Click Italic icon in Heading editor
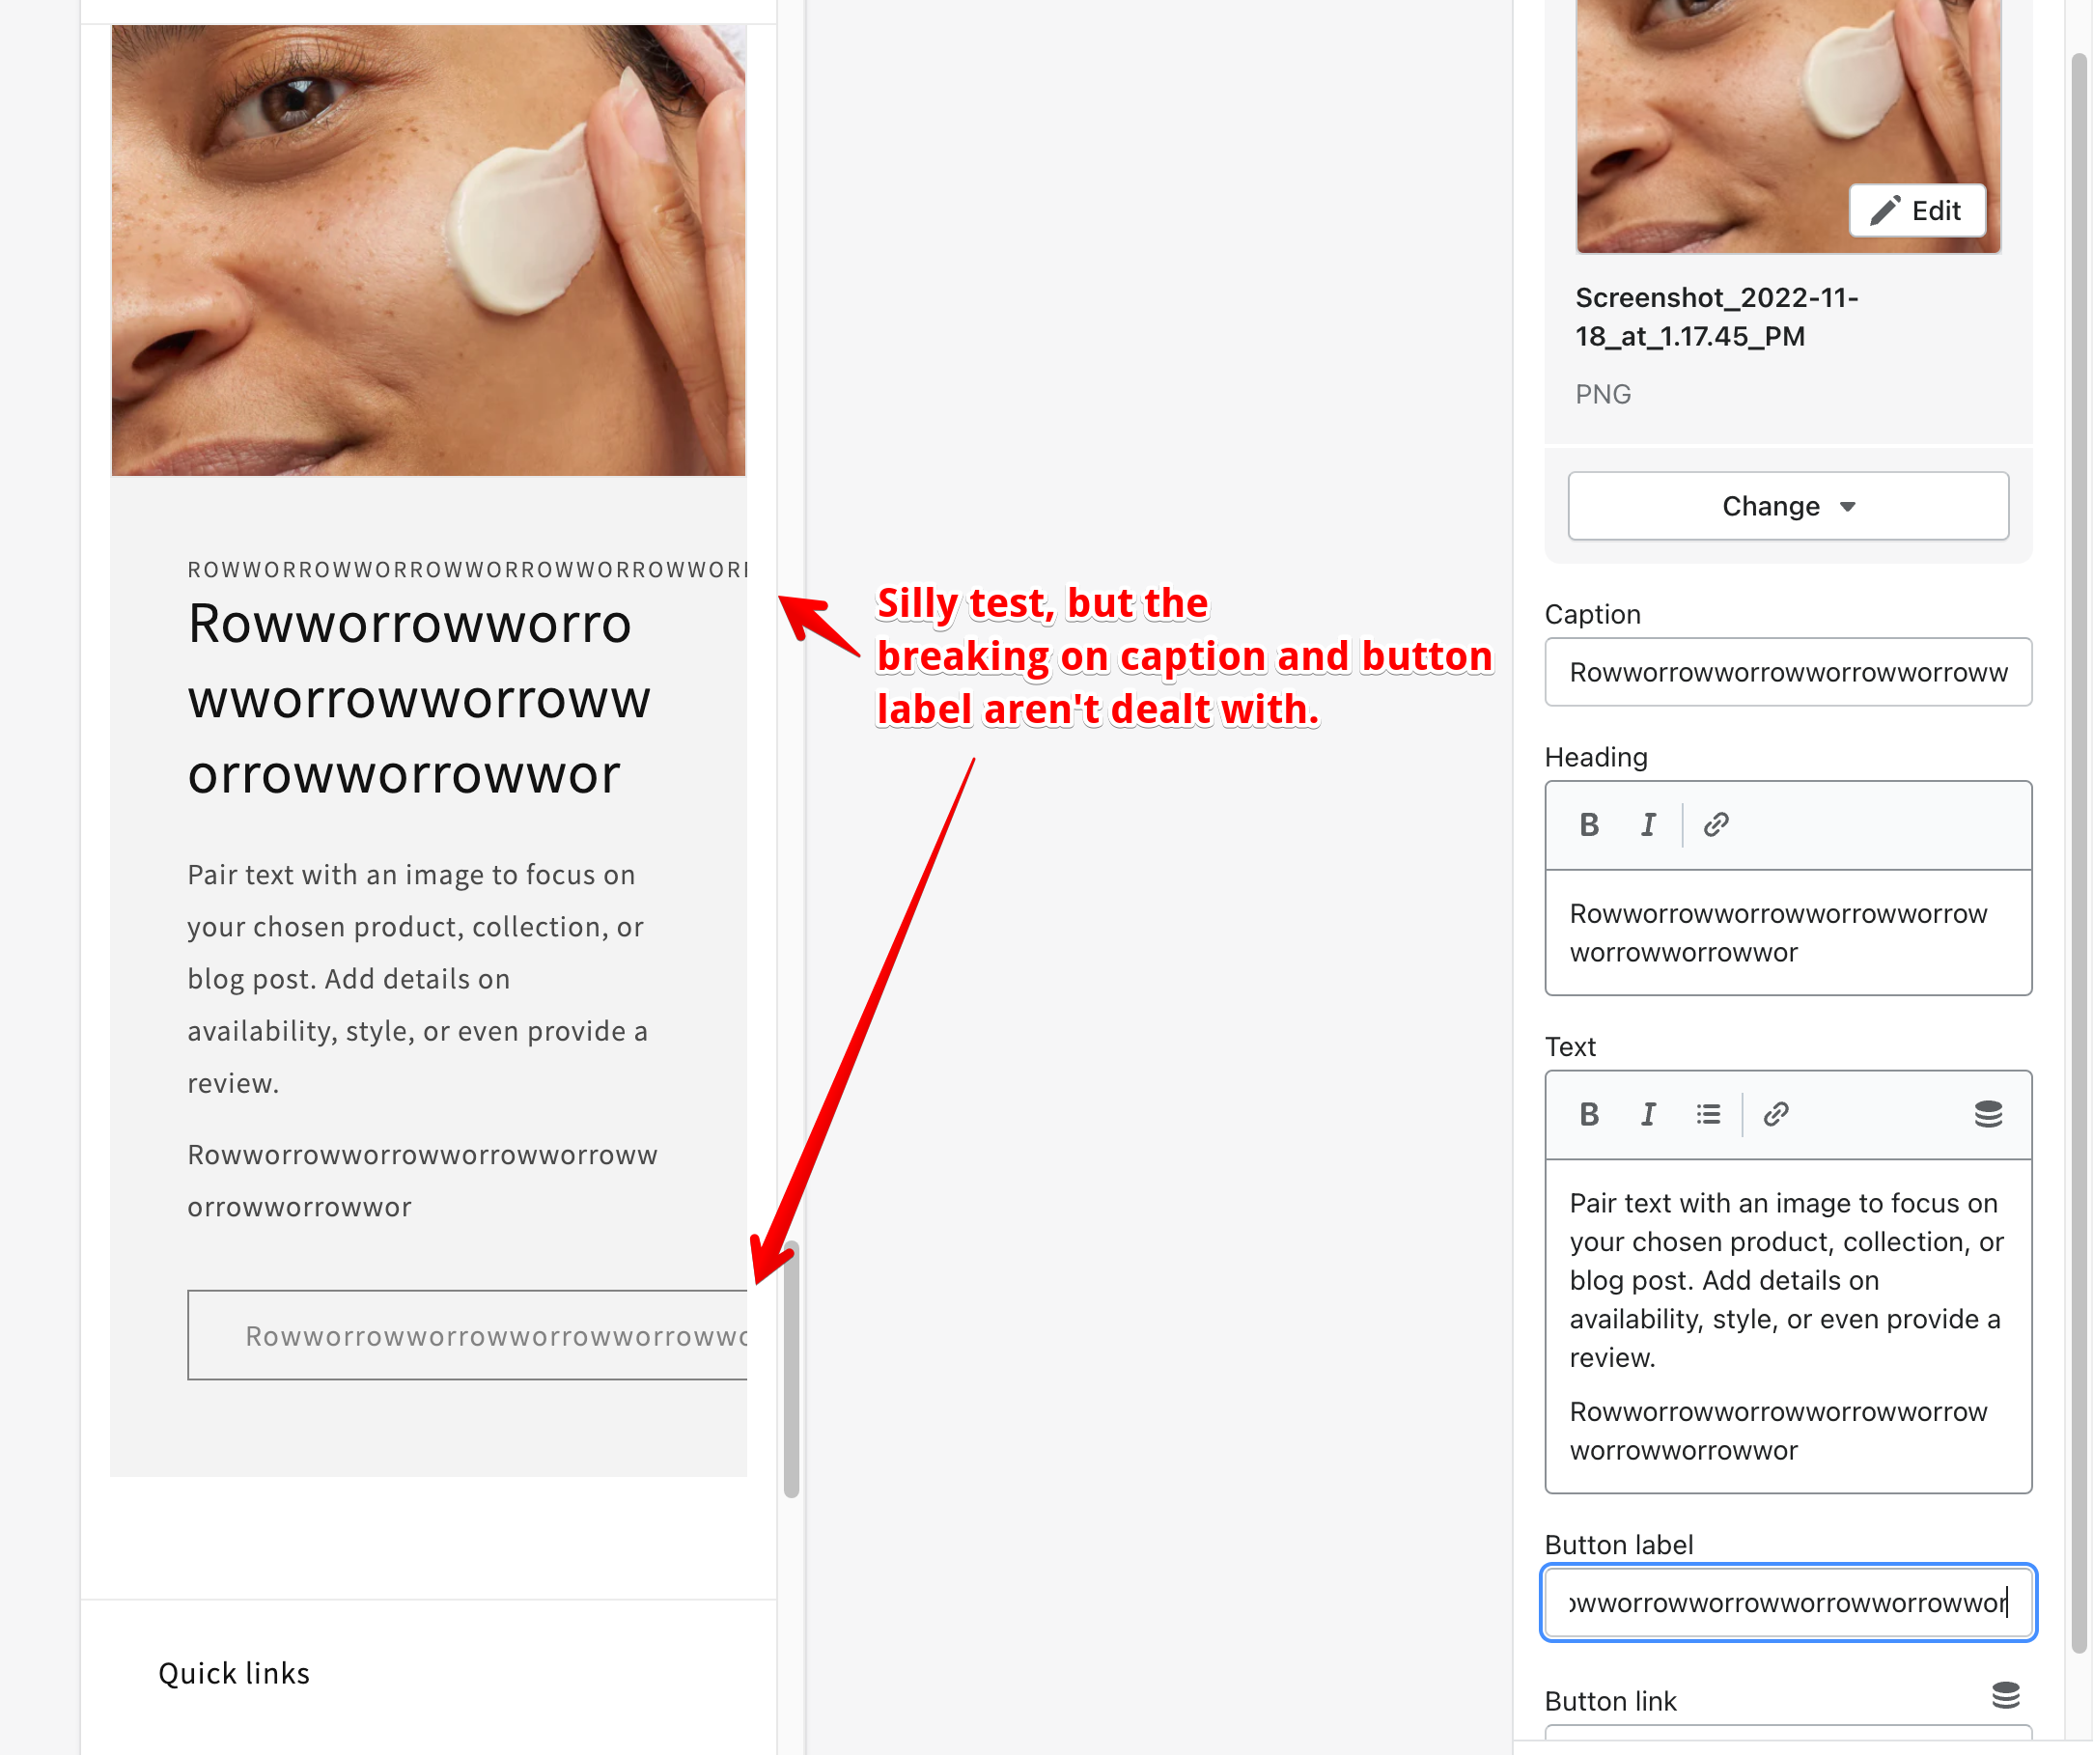Viewport: 2093px width, 1755px height. pyautogui.click(x=1648, y=825)
